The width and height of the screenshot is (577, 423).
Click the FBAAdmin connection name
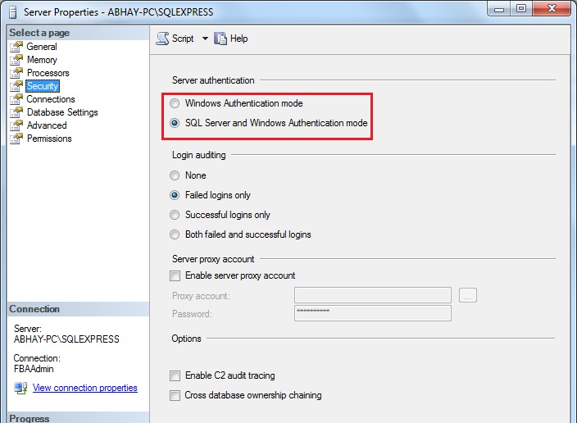click(34, 369)
